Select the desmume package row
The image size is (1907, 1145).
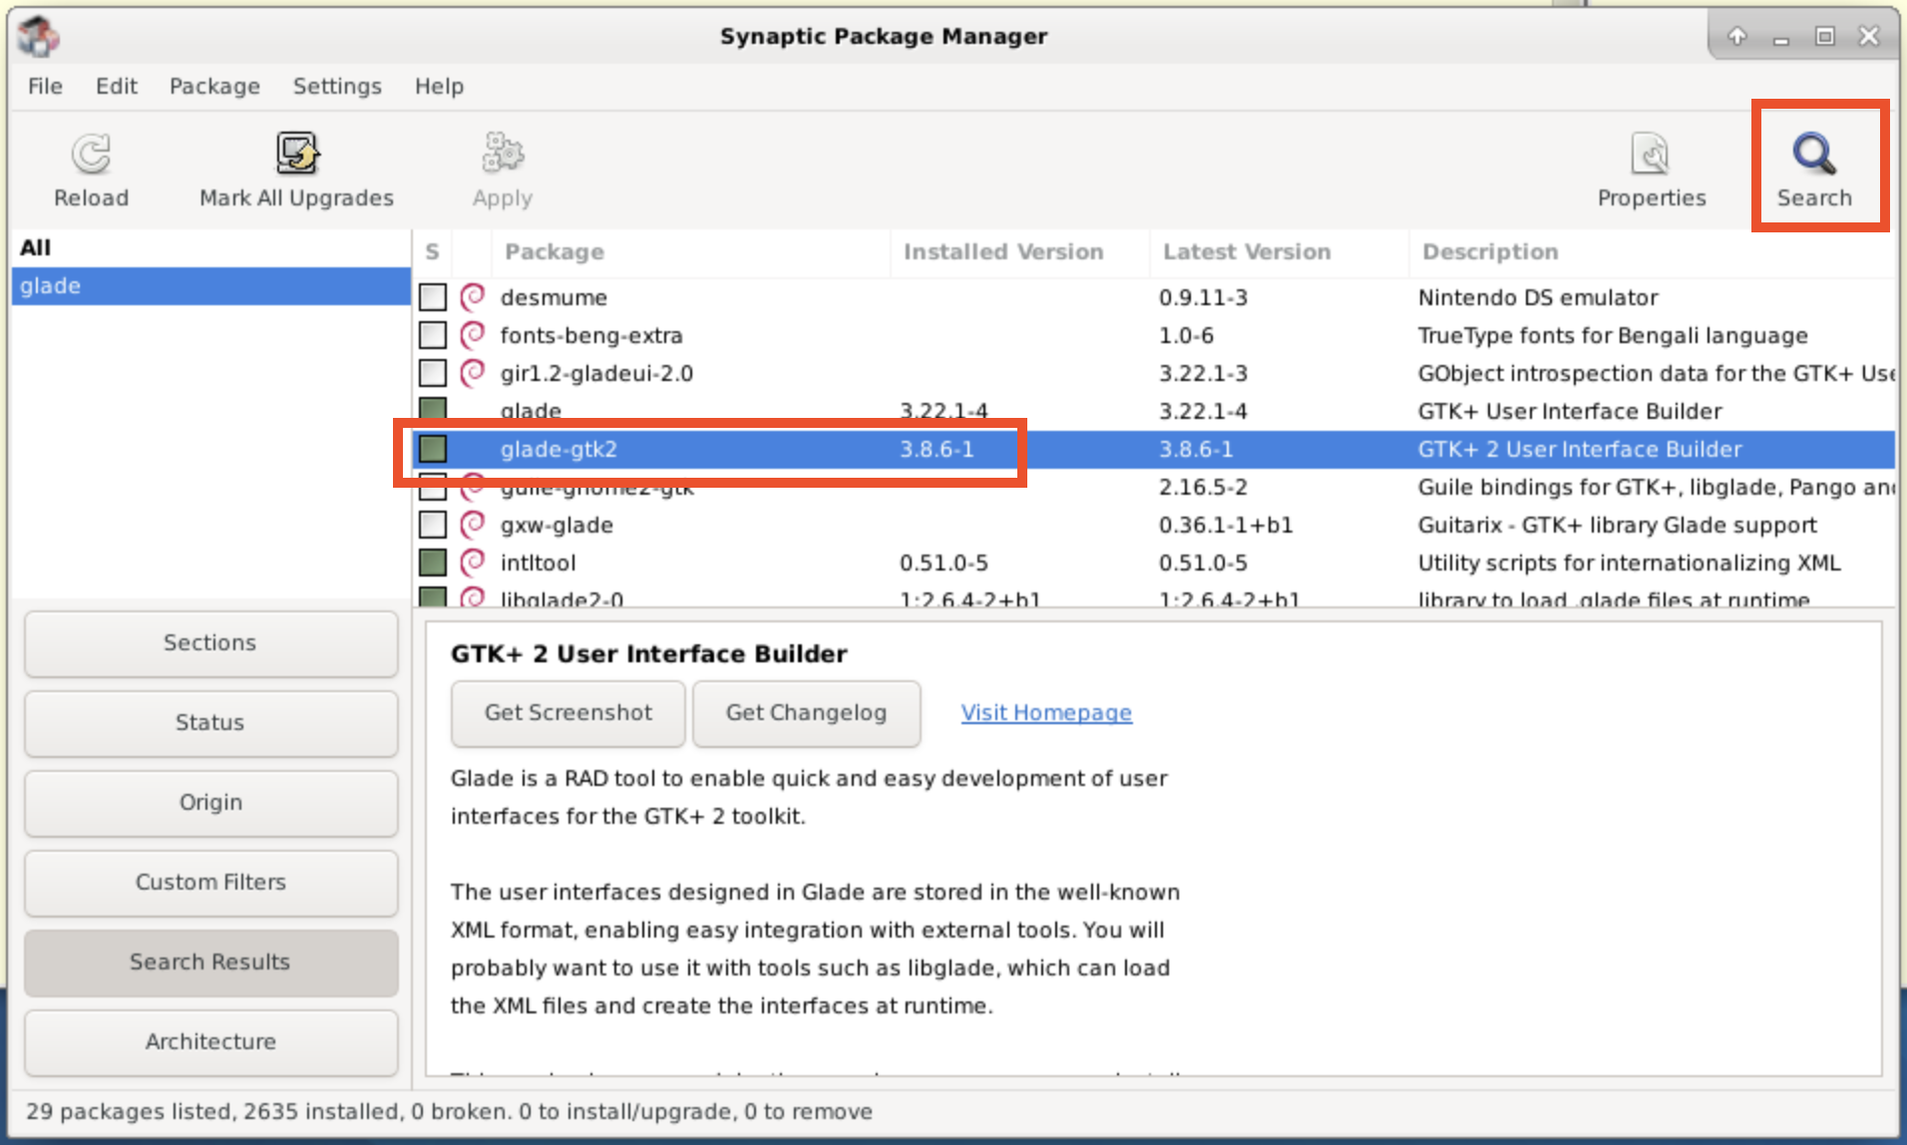pos(1154,297)
